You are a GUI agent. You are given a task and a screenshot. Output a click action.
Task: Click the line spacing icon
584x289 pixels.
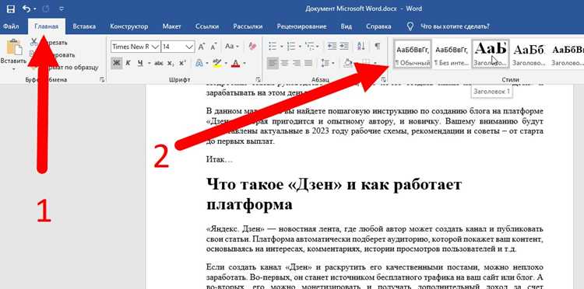(x=325, y=63)
